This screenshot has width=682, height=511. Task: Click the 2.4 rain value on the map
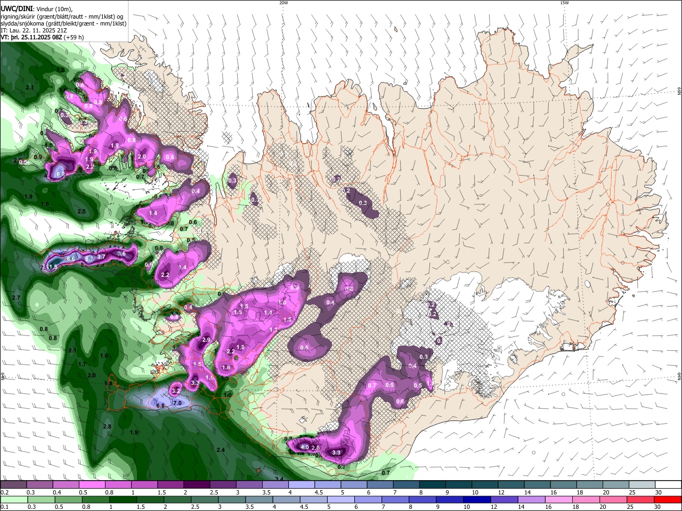pyautogui.click(x=221, y=450)
